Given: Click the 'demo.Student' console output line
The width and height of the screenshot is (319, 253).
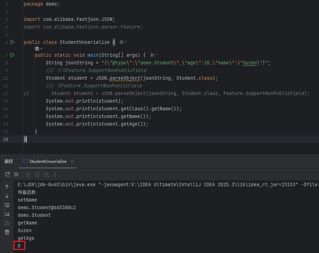Looking at the screenshot, I should click(34, 215).
